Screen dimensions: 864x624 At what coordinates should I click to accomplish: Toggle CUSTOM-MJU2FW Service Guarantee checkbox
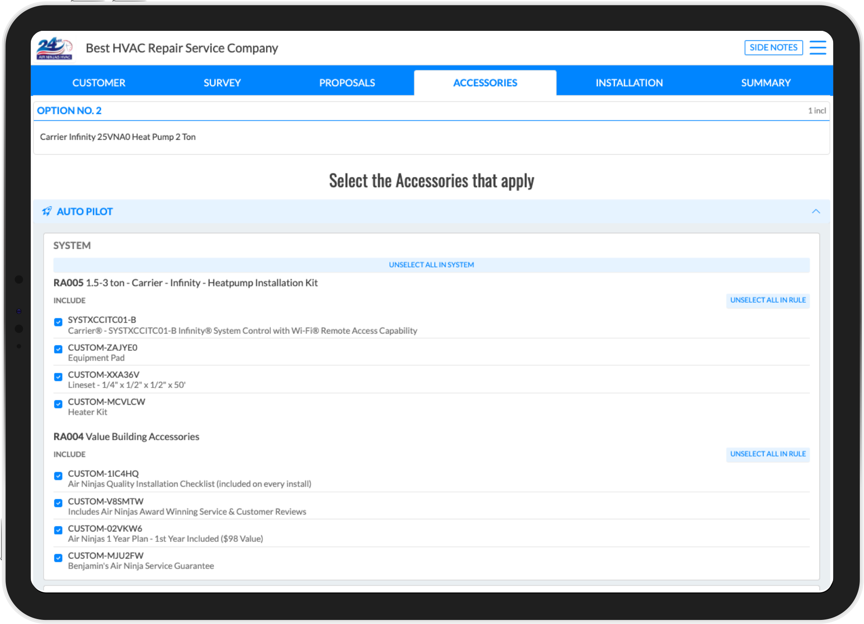click(x=58, y=558)
